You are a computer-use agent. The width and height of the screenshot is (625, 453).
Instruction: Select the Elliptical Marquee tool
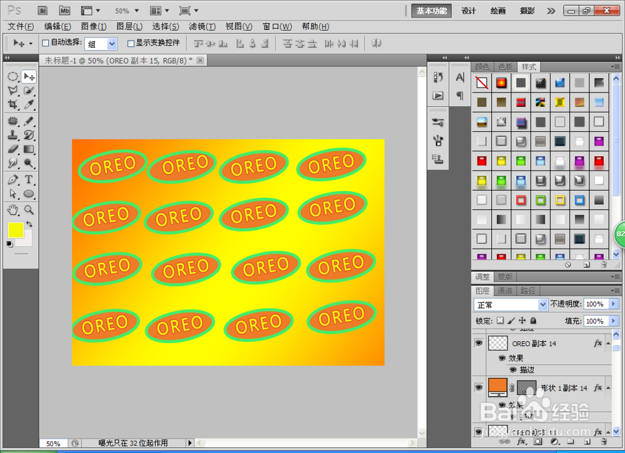tap(12, 76)
